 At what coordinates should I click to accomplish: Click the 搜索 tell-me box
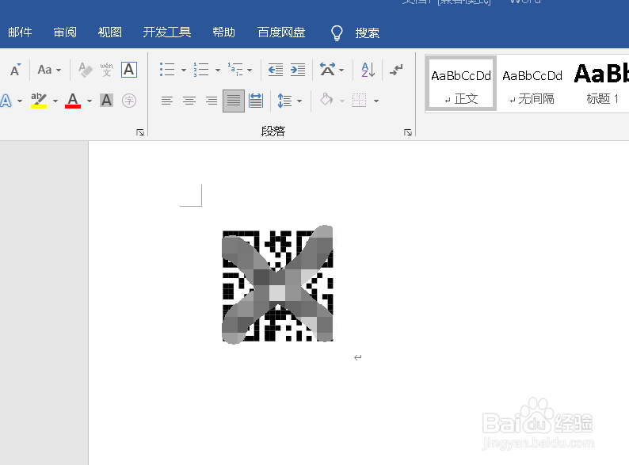pyautogui.click(x=367, y=33)
